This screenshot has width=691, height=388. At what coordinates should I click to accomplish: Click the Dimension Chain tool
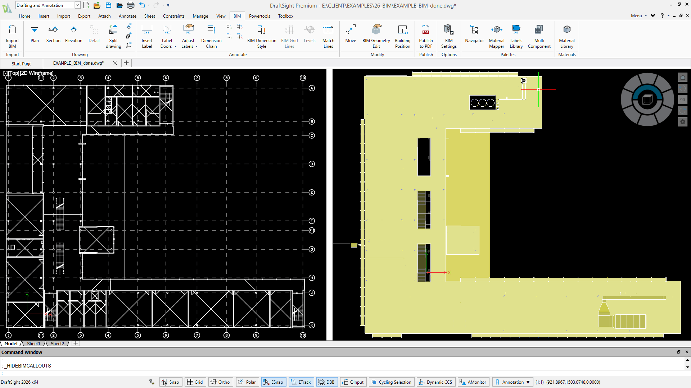tap(211, 36)
